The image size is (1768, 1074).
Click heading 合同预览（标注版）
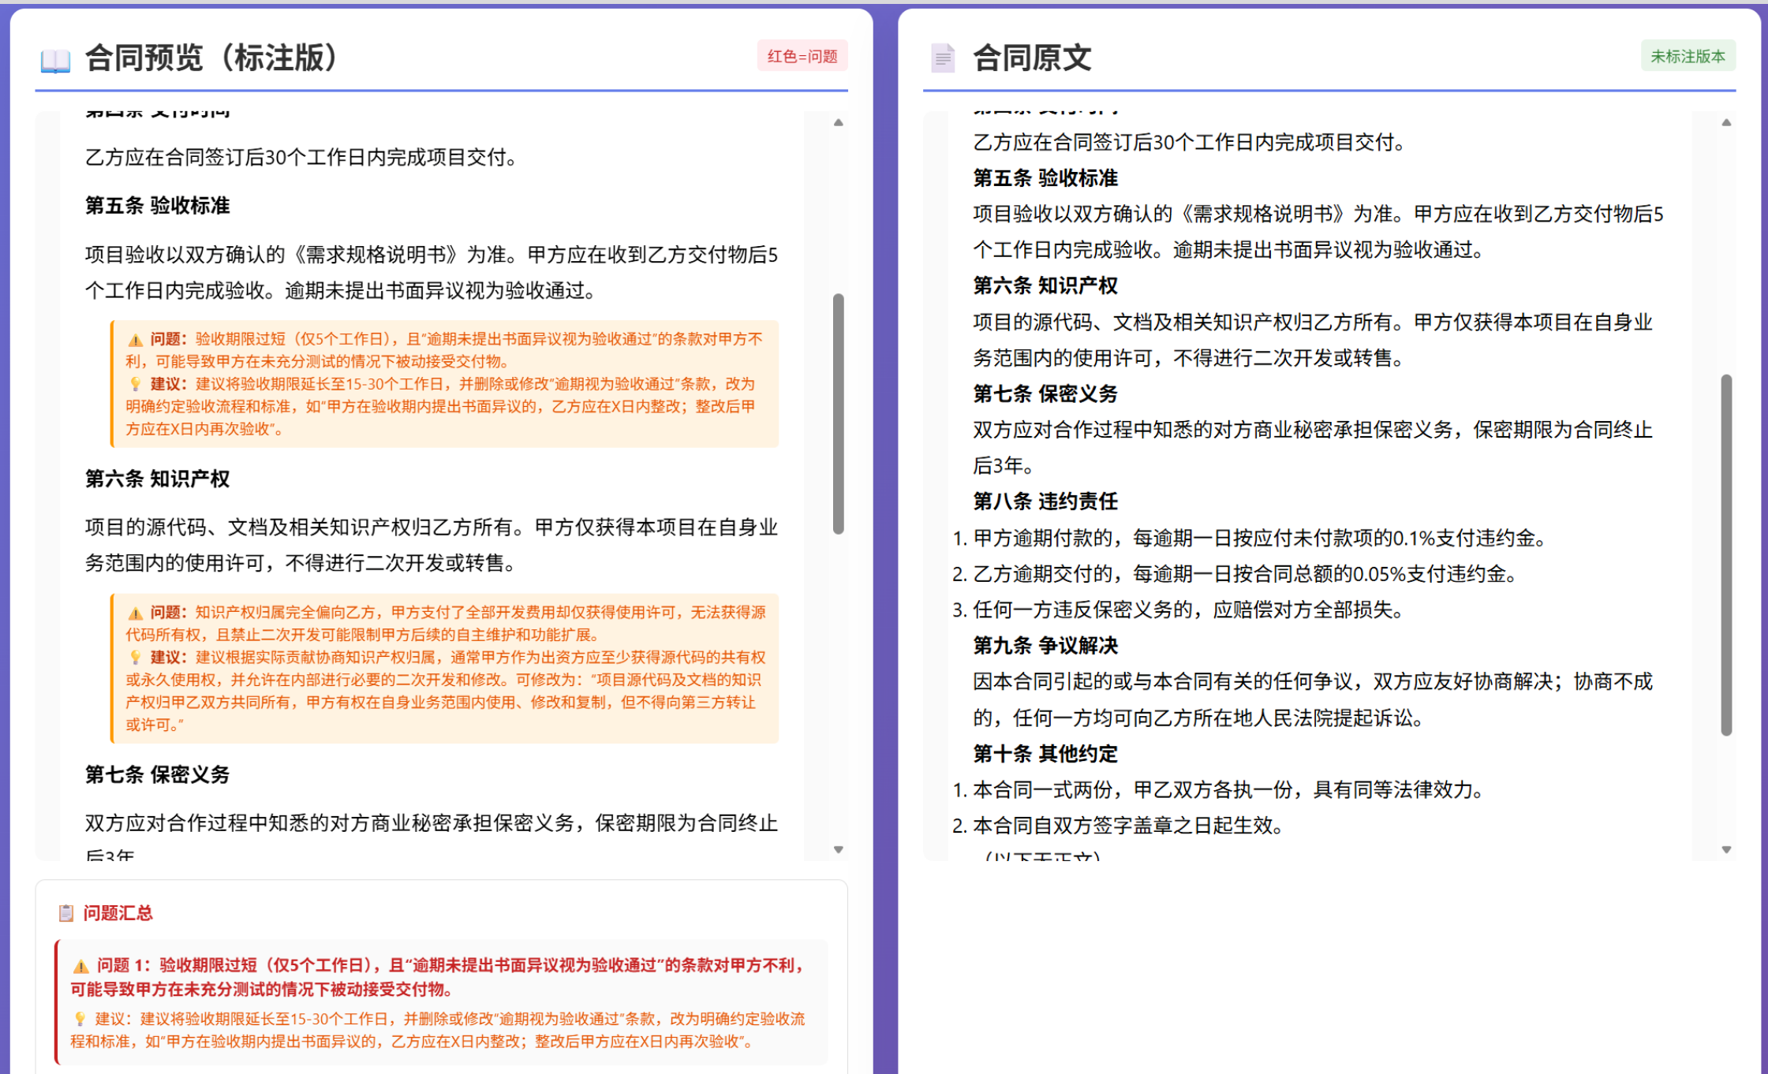(x=211, y=58)
